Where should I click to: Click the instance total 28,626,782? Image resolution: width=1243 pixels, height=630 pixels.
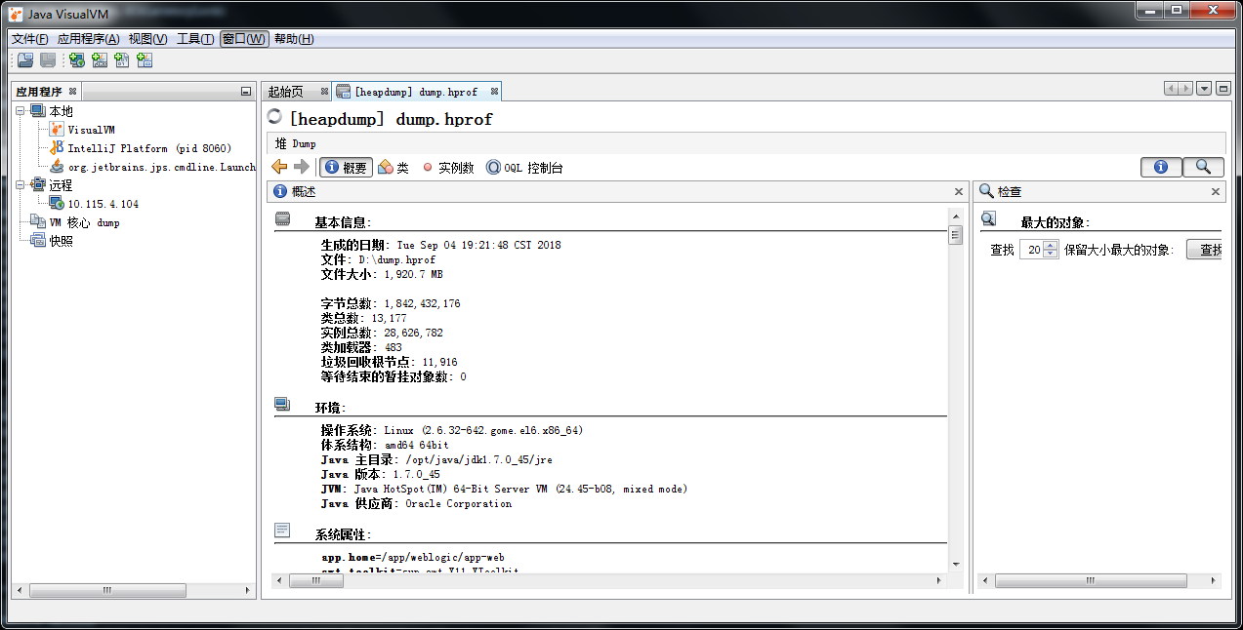[413, 334]
